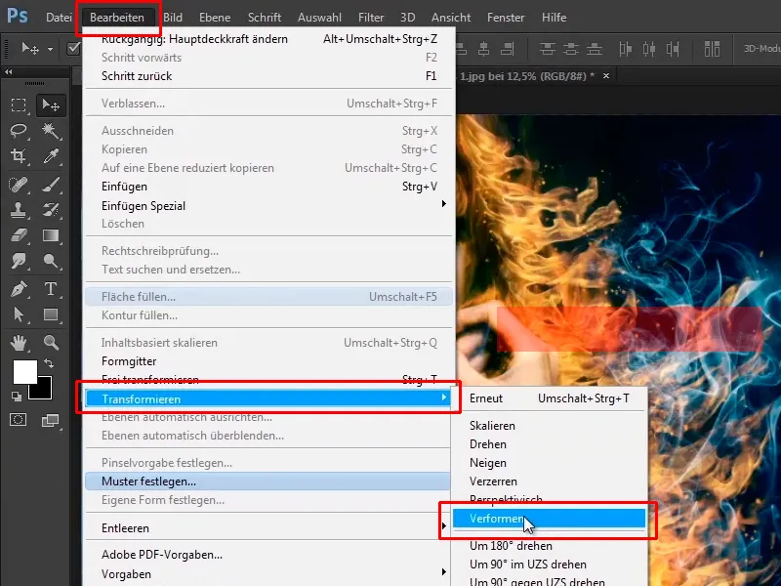
Task: Open the Ebene menu
Action: click(x=215, y=18)
